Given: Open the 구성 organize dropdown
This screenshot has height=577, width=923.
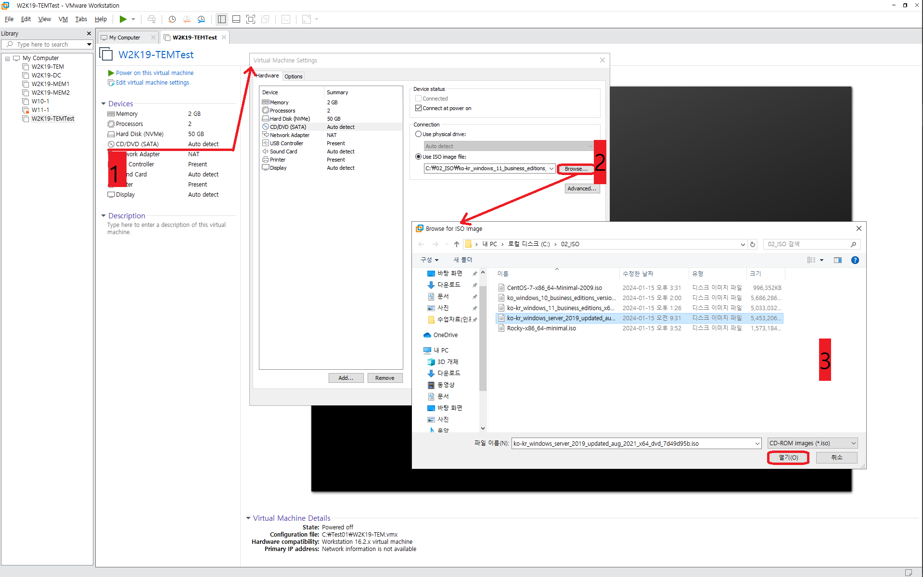Looking at the screenshot, I should coord(429,260).
